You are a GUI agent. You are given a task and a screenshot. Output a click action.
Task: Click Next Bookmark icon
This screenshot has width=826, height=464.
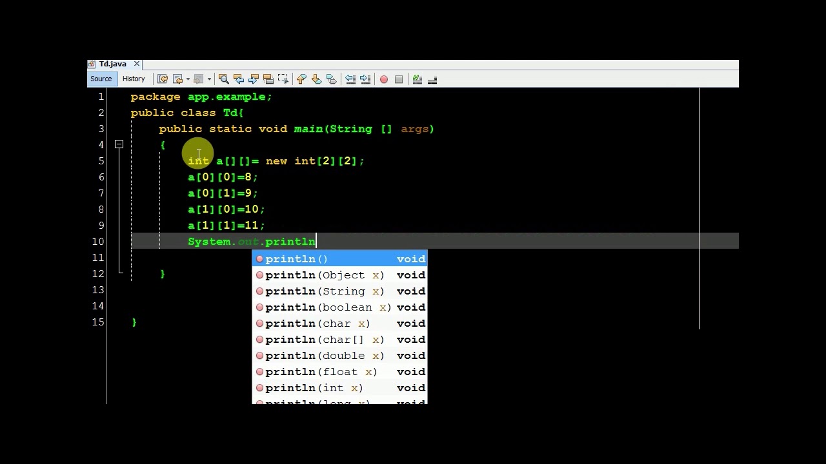pyautogui.click(x=316, y=79)
